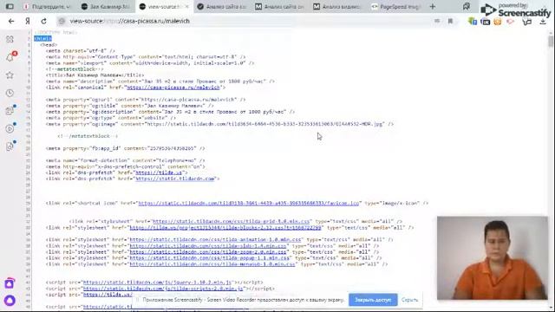The width and height of the screenshot is (555, 312).
Task: Switch to the first 'Анализ сайта' tab
Action: click(x=222, y=6)
